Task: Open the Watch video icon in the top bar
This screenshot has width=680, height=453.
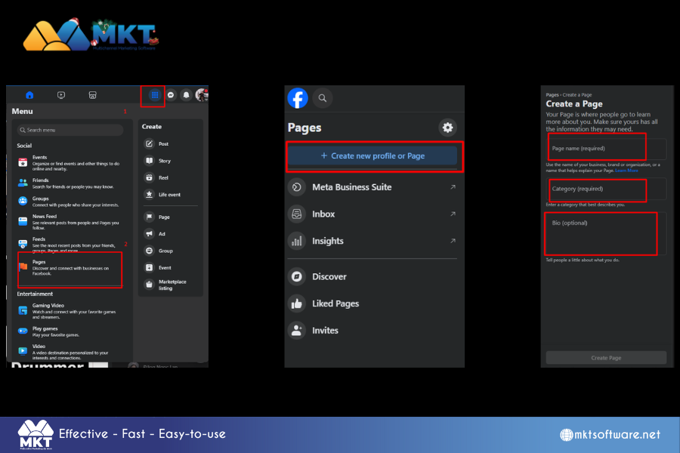Action: 61,95
